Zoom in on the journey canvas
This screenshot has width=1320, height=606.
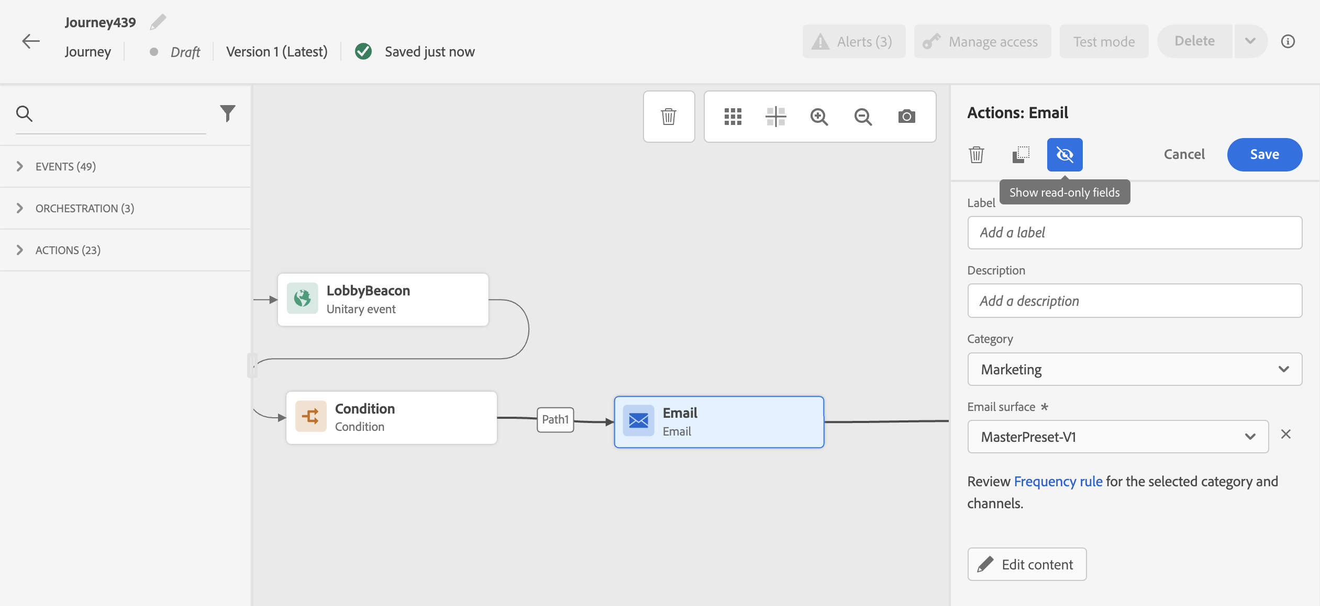(x=819, y=117)
